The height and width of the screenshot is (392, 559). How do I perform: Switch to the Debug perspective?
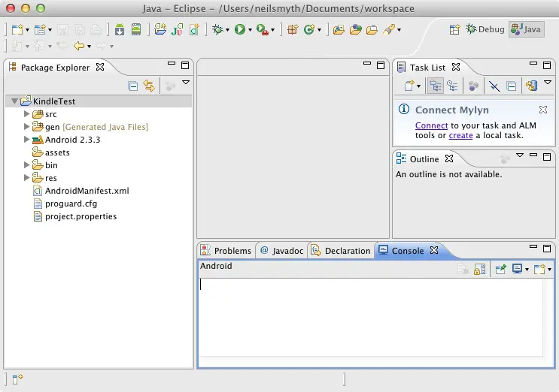(485, 29)
